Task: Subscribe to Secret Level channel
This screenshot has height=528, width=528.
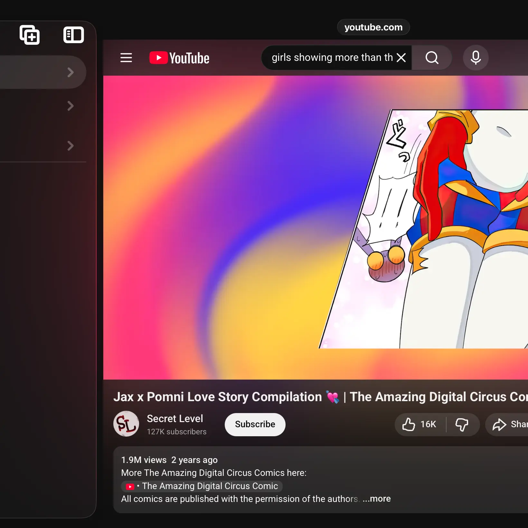Action: tap(255, 424)
